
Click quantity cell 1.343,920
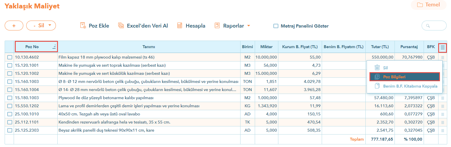pos(266,106)
